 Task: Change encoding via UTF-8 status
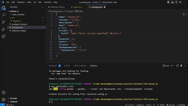tap(148, 105)
